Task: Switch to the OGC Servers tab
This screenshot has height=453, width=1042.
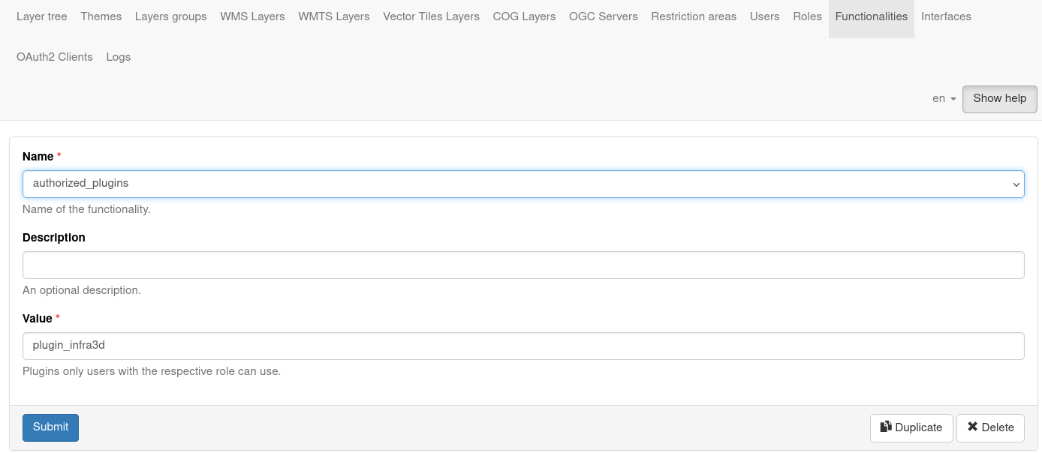Action: point(603,16)
